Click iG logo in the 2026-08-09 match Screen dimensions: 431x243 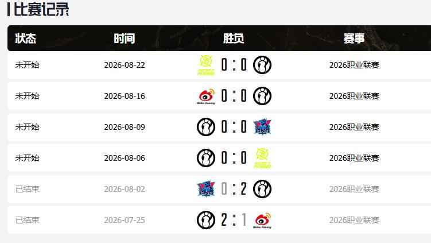[206, 127]
